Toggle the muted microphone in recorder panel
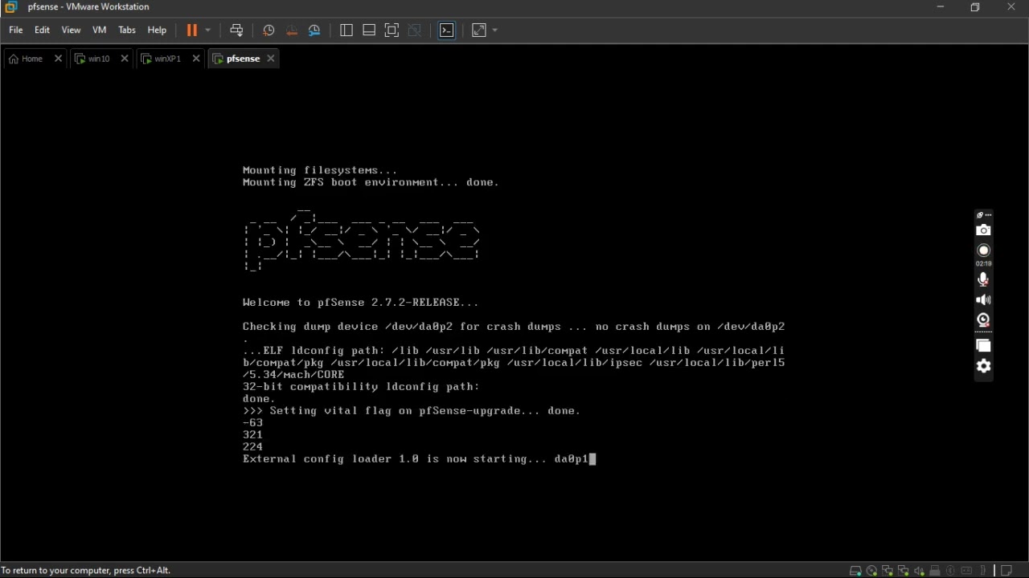The height and width of the screenshot is (578, 1029). pyautogui.click(x=983, y=279)
